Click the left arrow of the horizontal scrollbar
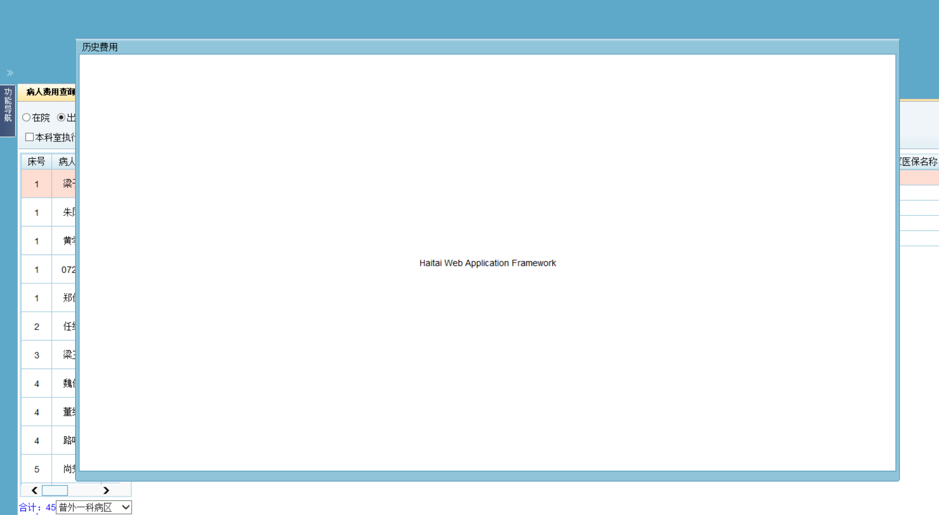The height and width of the screenshot is (515, 939). tap(35, 490)
